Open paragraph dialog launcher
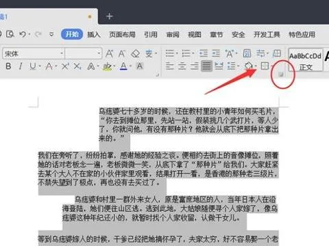This screenshot has width=329, height=246. pyautogui.click(x=281, y=74)
